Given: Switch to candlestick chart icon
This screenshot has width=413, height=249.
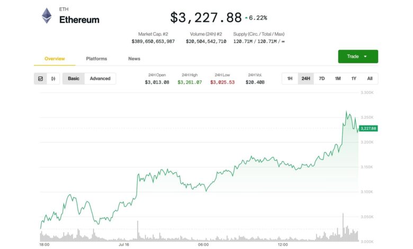Looking at the screenshot, I should click(53, 78).
